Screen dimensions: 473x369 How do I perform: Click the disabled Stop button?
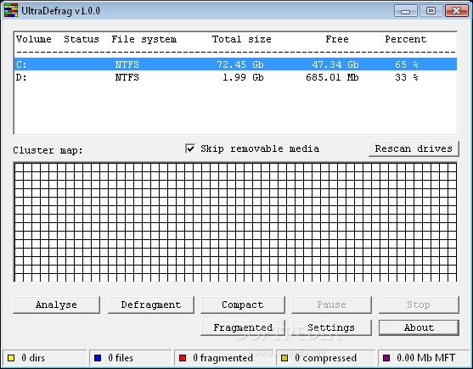pos(419,305)
